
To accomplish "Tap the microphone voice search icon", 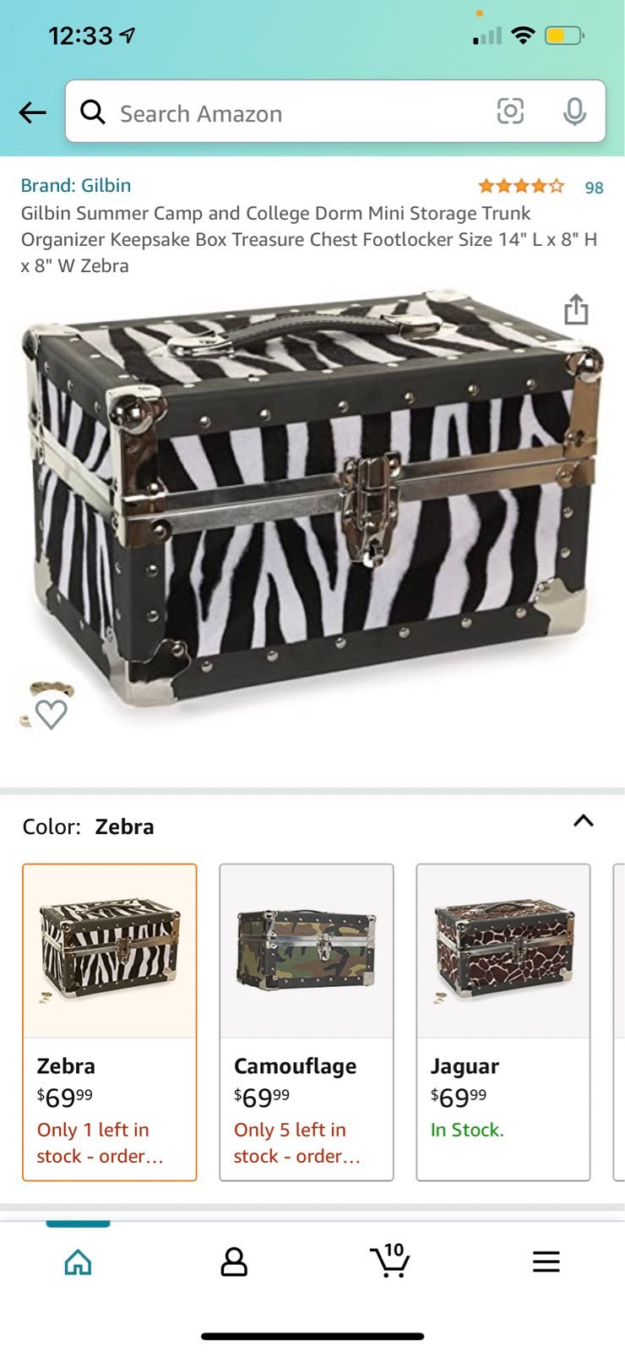I will tap(575, 112).
